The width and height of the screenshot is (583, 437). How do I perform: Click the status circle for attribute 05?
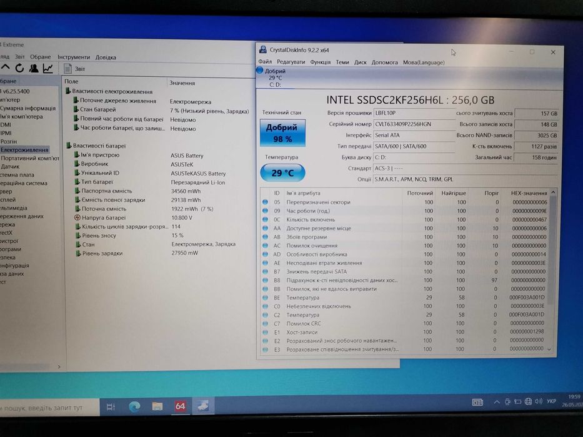tap(265, 202)
